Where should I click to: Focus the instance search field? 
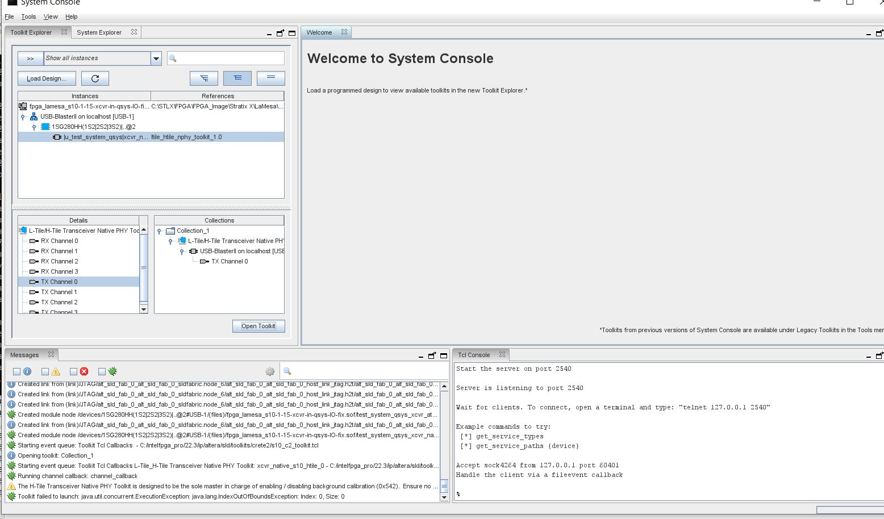tap(226, 58)
